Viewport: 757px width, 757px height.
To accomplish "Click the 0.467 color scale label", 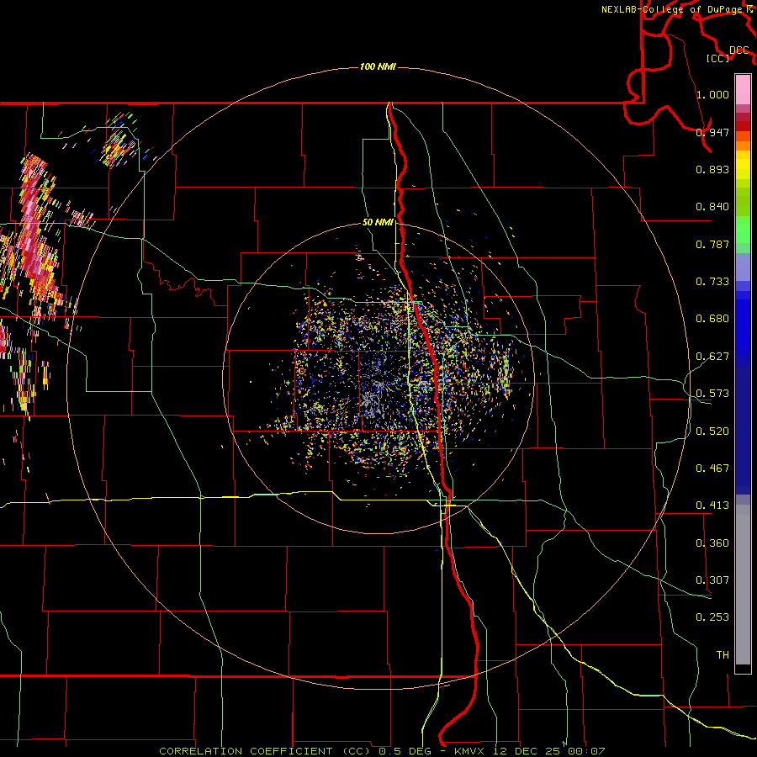I will pyautogui.click(x=712, y=468).
